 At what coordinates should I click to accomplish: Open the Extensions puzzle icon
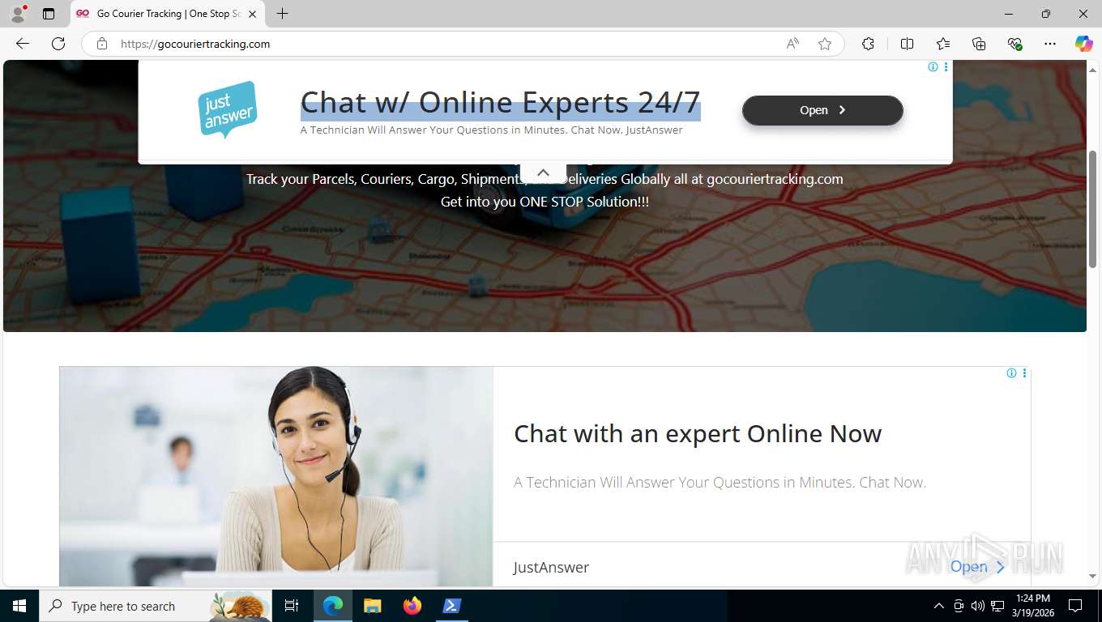[x=868, y=44]
